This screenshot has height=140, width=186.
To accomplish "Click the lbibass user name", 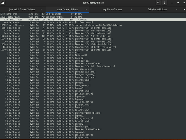I will [19, 25].
